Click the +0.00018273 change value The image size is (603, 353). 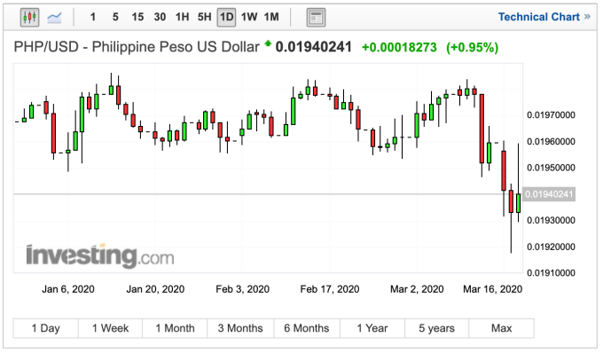click(400, 47)
